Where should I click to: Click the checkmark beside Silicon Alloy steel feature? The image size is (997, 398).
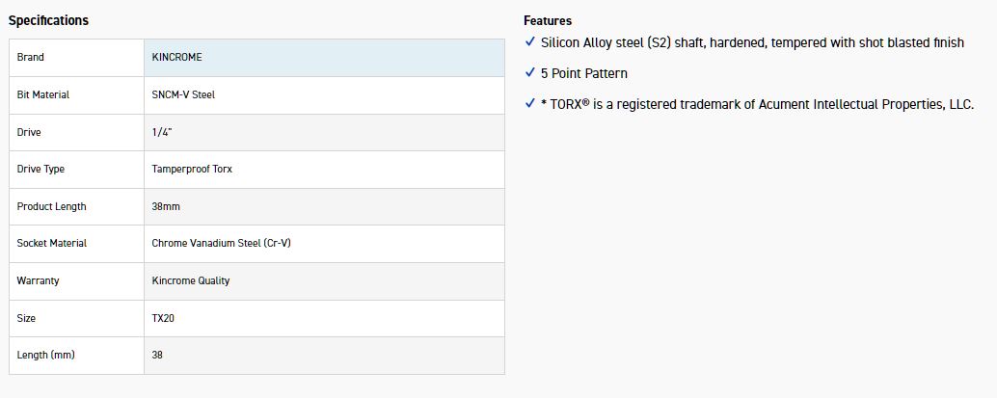(x=529, y=42)
